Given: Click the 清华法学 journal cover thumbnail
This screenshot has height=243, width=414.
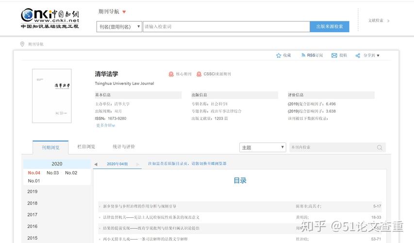Looking at the screenshot, I should [52, 96].
